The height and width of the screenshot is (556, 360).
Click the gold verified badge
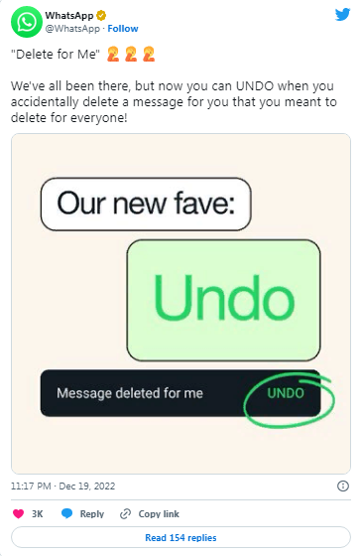click(x=101, y=16)
